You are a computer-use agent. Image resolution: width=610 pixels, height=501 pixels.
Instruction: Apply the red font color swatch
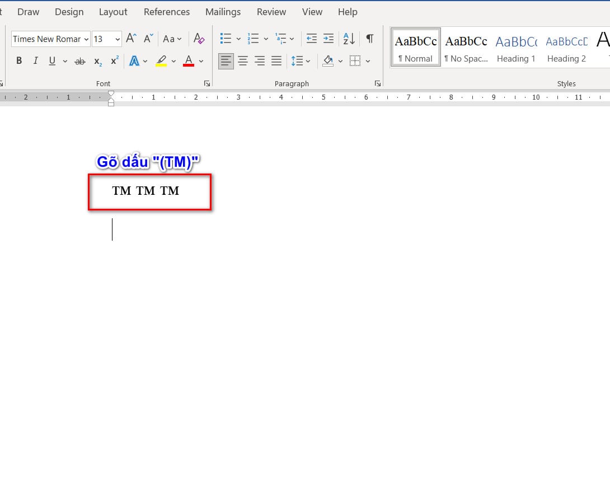[x=189, y=60]
